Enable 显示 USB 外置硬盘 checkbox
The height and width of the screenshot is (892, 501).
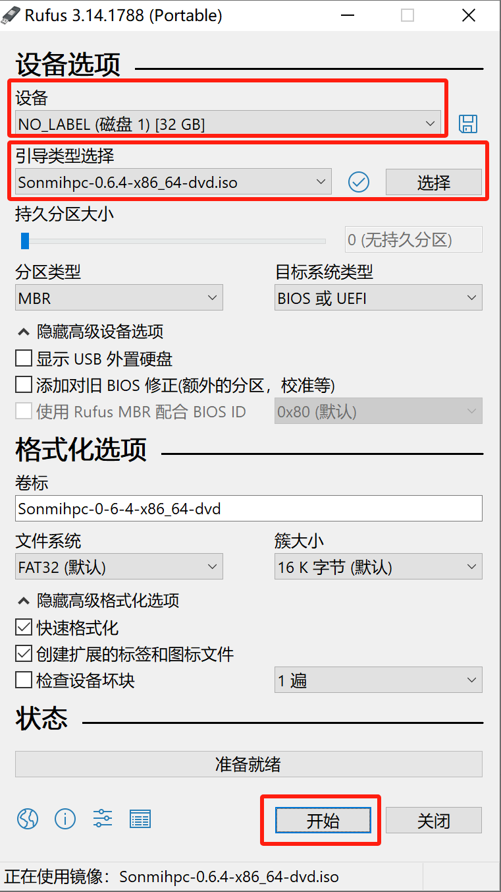coord(24,359)
